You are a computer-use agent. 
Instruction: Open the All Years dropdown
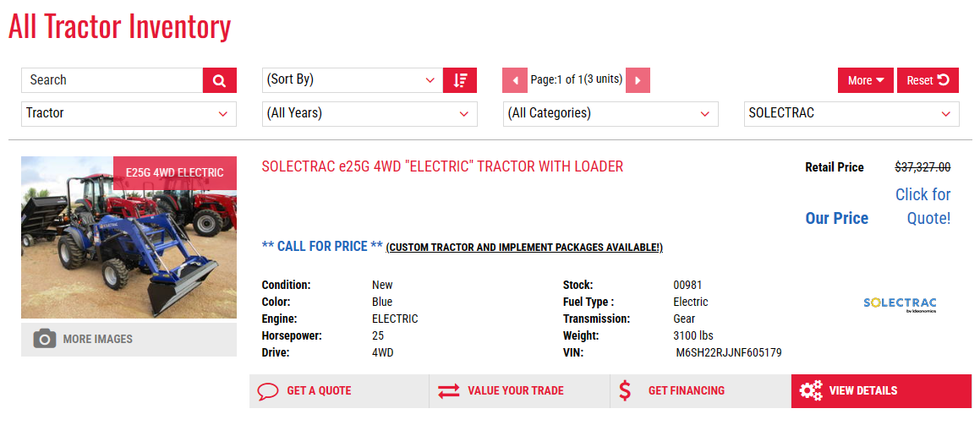[369, 113]
